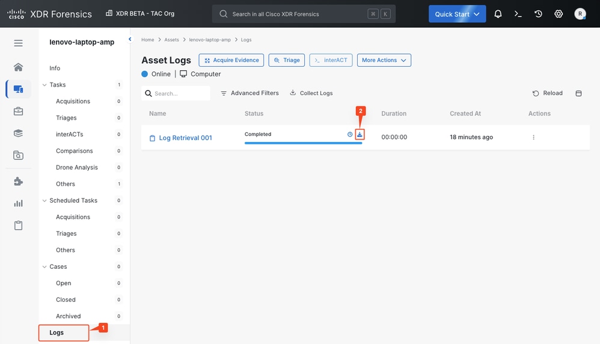Click the Triage button
Viewport: 600px width, 344px height.
click(287, 60)
